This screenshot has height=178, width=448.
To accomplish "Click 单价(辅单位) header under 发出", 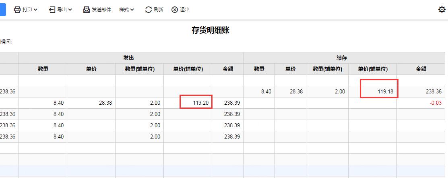I will click(x=188, y=69).
